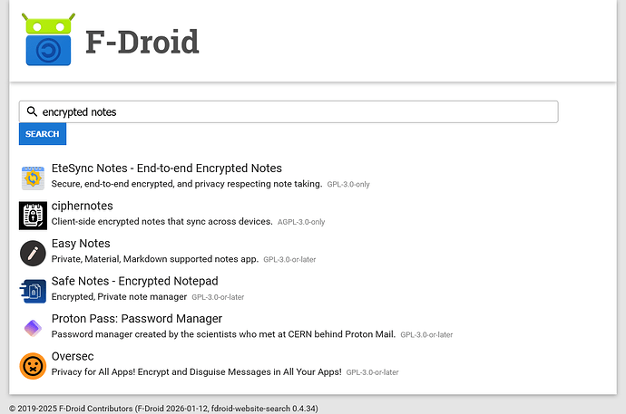Click the Safe Notes app icon

[33, 290]
